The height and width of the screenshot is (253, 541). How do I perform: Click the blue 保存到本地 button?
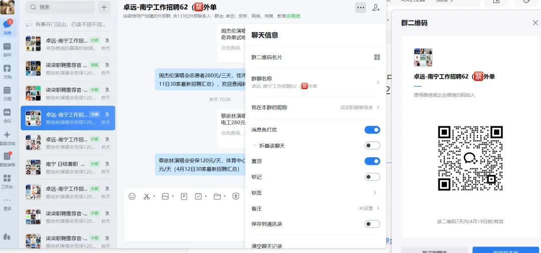pyautogui.click(x=505, y=250)
